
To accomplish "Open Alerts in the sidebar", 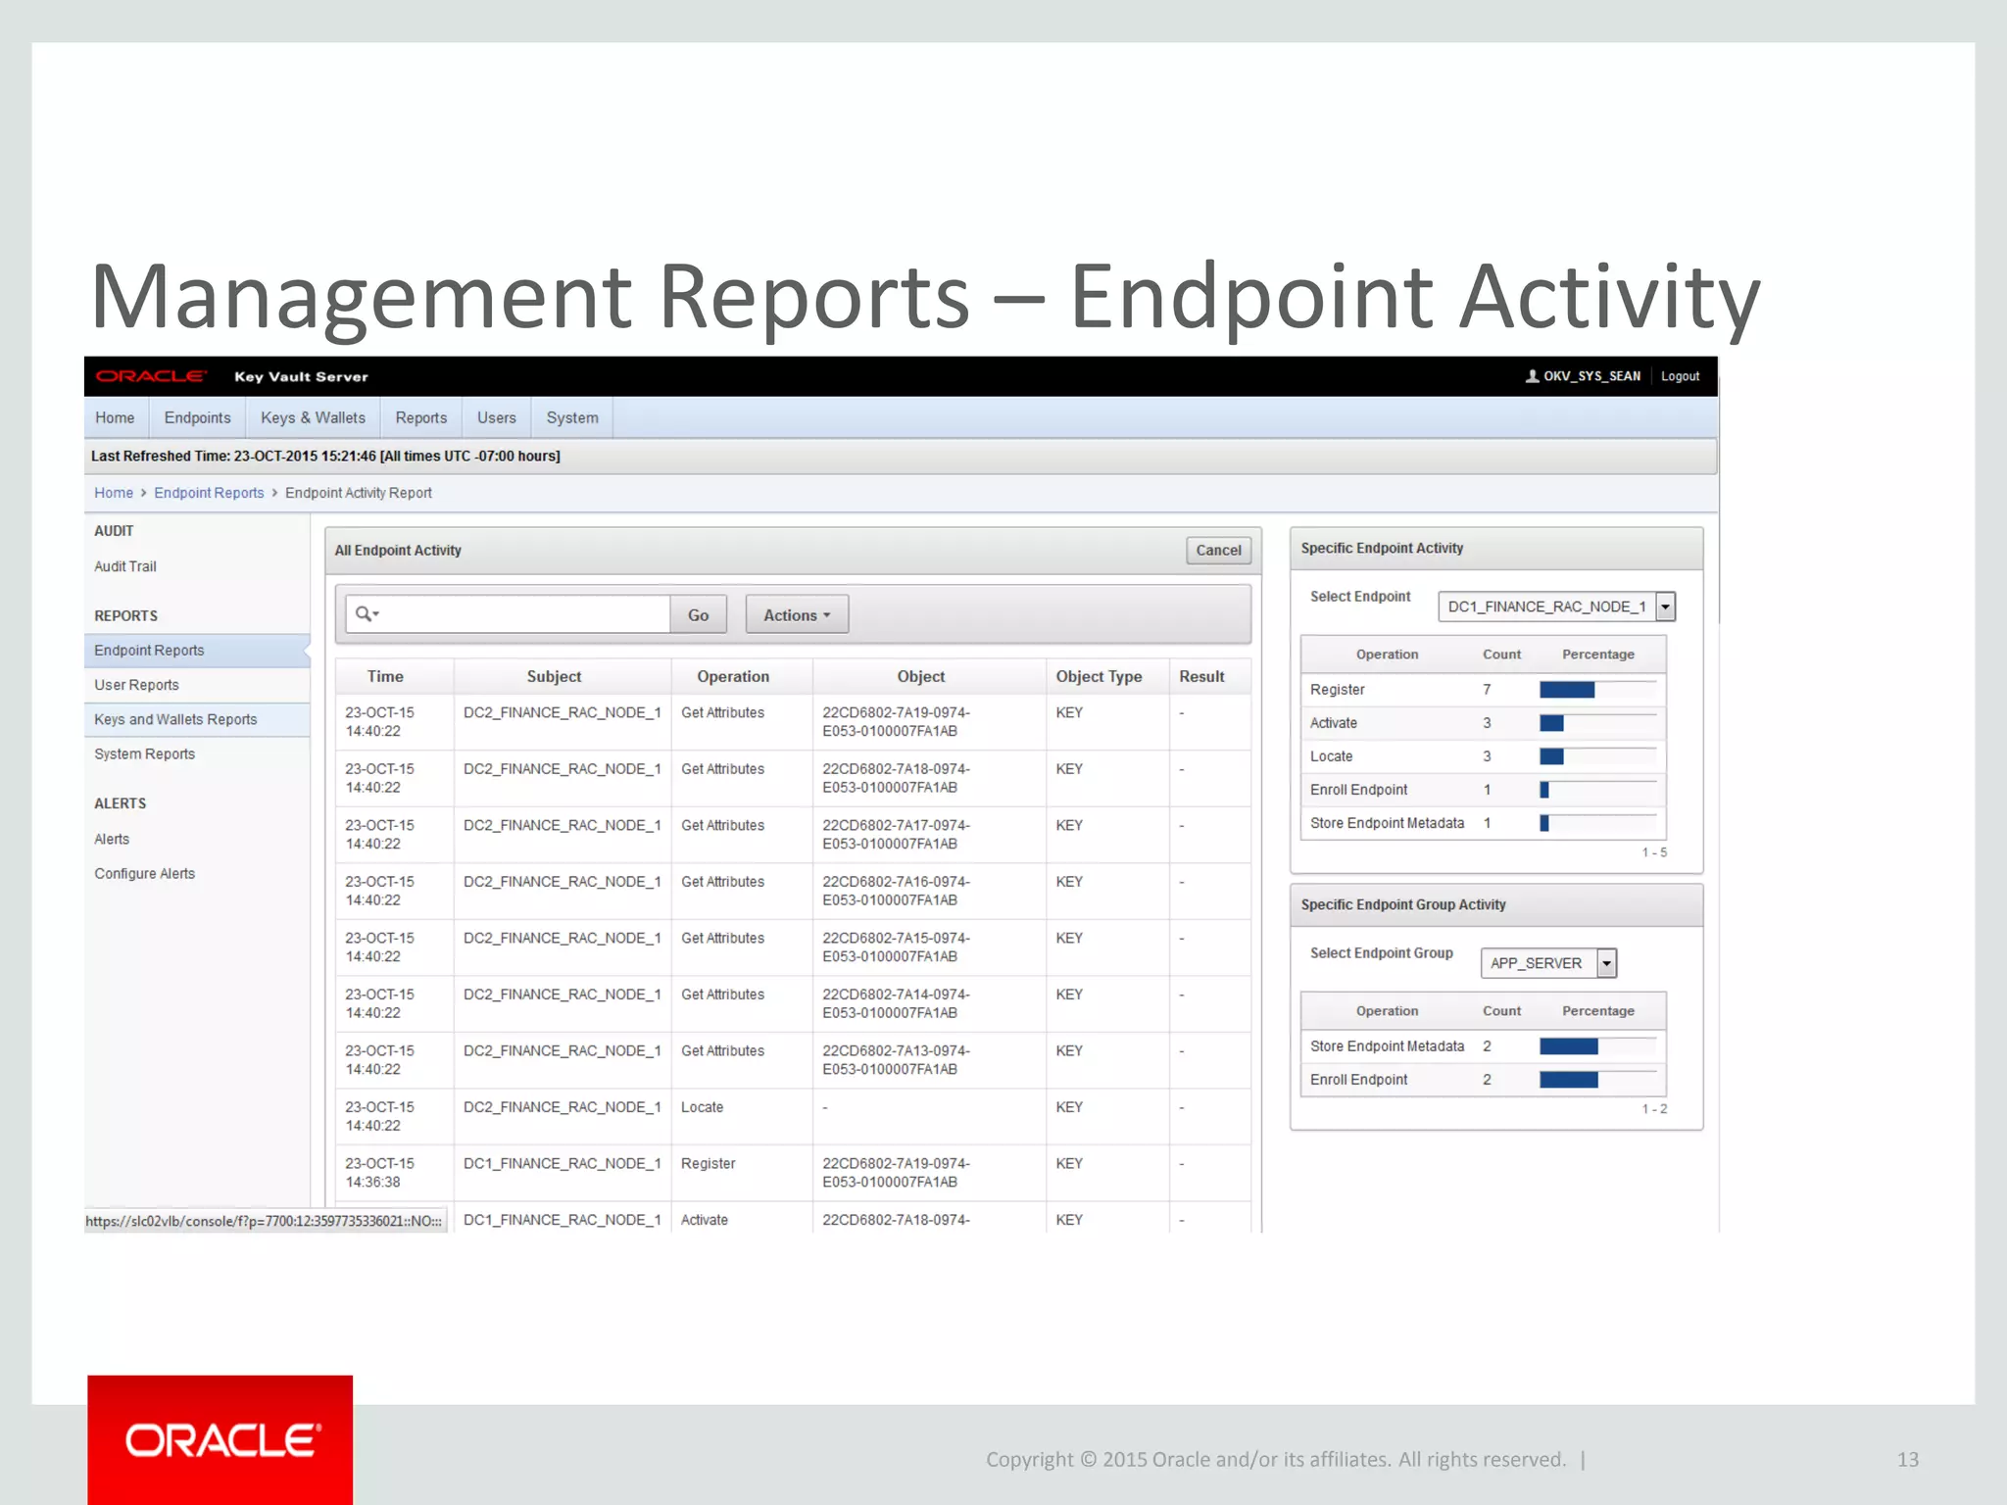I will [x=112, y=839].
